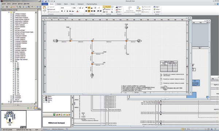Viewport: 219px width, 131px height.
Task: Click the save icon in Visio quick access toolbar
Action: (x=46, y=1)
